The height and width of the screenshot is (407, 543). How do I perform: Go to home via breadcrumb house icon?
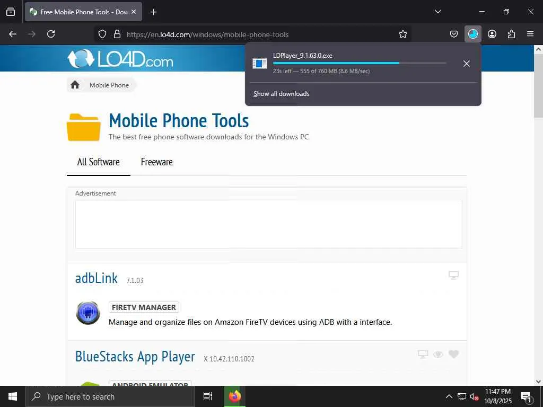point(75,85)
